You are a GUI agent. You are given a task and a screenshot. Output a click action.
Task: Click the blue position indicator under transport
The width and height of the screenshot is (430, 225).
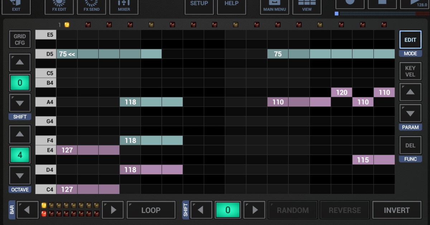pos(336,14)
